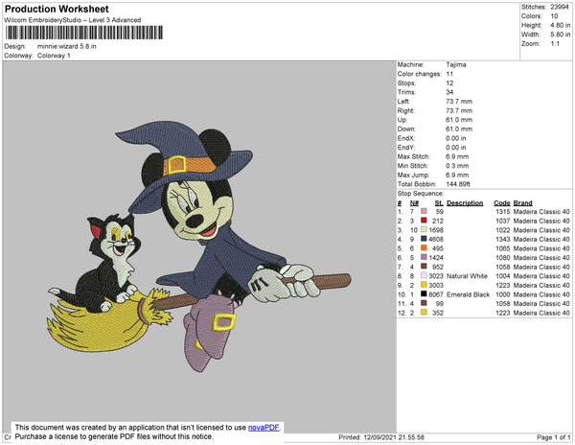Click the design name 'minnie wizard 5.8 in'

tap(67, 46)
